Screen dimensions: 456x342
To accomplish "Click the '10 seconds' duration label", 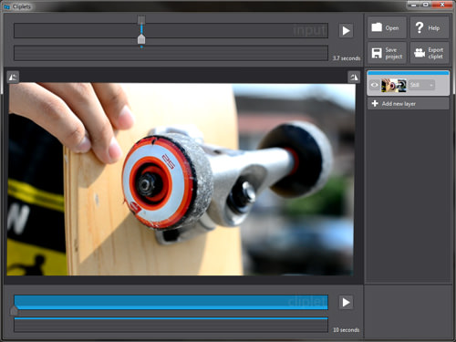I will (346, 330).
